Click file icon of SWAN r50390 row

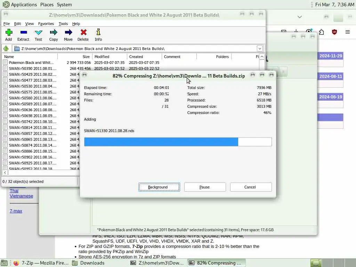point(5,68)
